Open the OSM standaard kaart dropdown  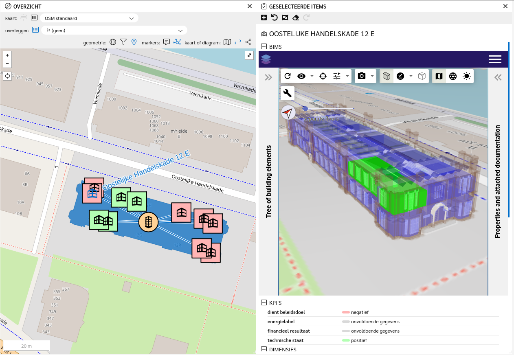tap(89, 18)
